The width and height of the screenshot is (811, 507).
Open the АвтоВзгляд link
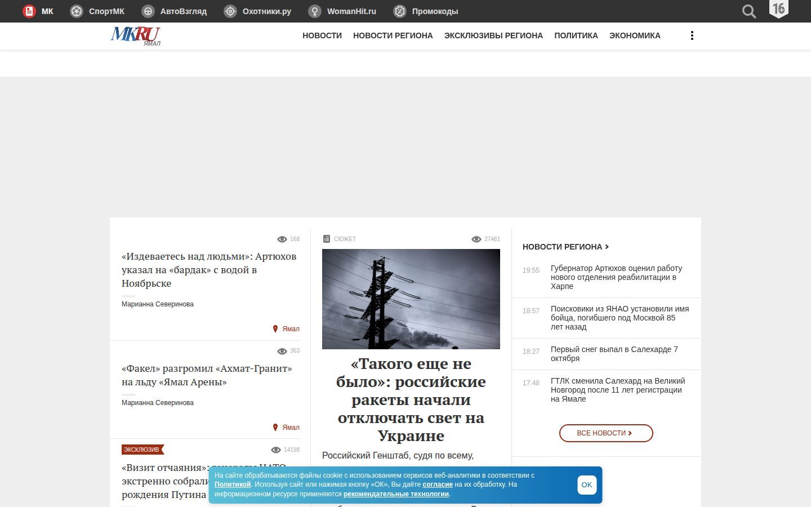184,11
